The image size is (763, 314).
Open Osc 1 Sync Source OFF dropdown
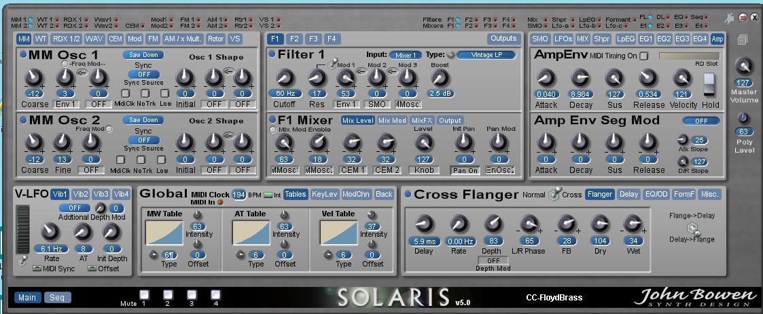coord(144,75)
